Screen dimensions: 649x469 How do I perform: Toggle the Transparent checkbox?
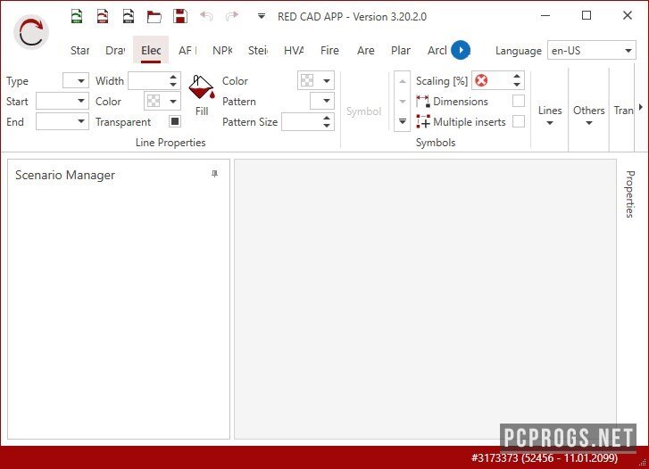click(175, 121)
